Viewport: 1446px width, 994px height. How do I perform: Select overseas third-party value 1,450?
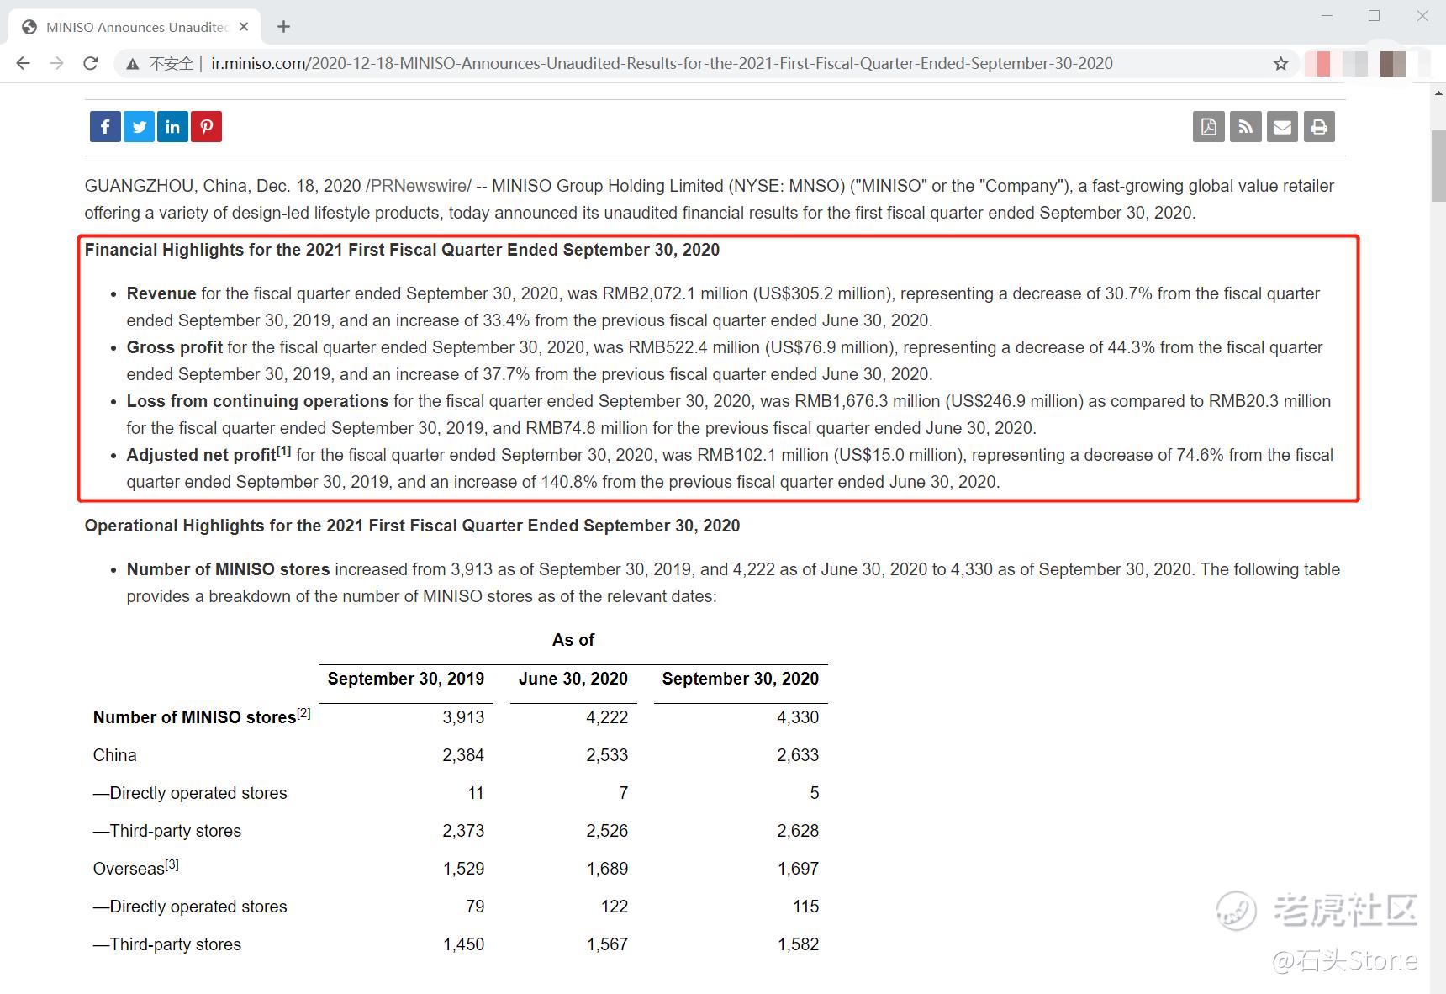click(x=463, y=944)
